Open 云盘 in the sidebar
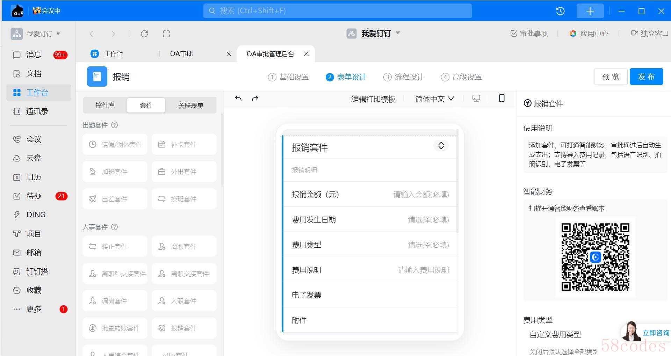 [39, 158]
